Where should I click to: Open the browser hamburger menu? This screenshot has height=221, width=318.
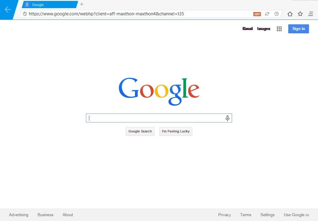(x=310, y=14)
